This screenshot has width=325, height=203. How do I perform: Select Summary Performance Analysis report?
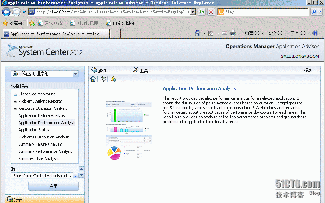coord(45,151)
